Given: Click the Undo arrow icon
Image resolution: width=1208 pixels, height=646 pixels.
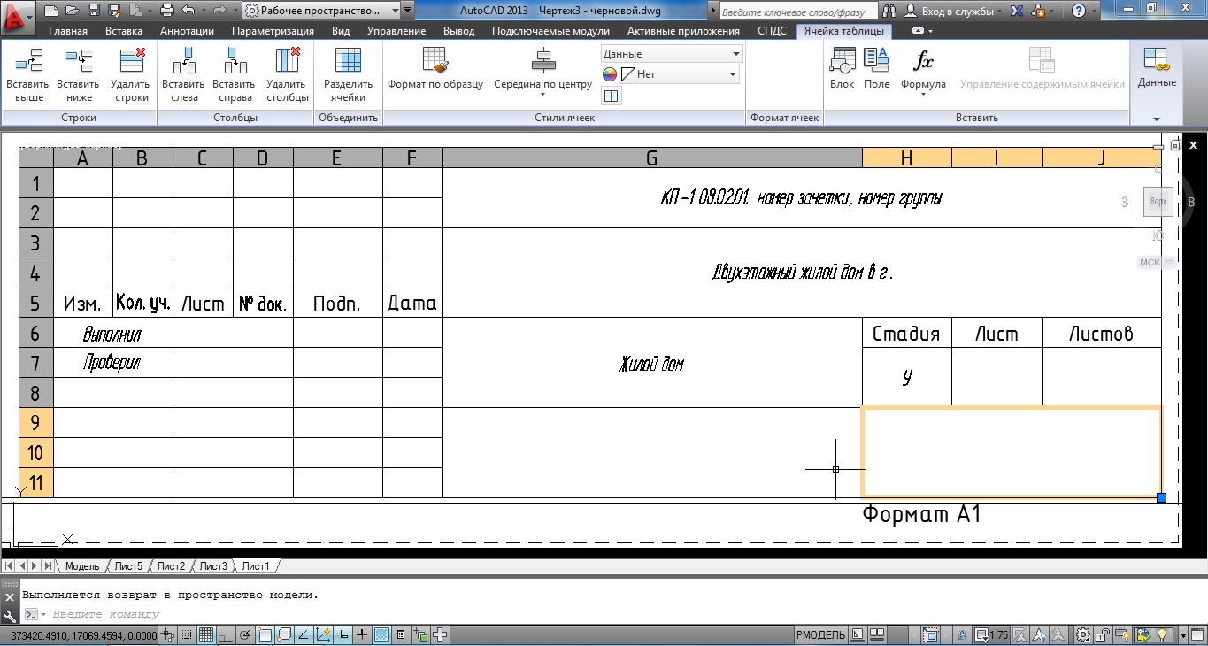Looking at the screenshot, I should pyautogui.click(x=188, y=11).
